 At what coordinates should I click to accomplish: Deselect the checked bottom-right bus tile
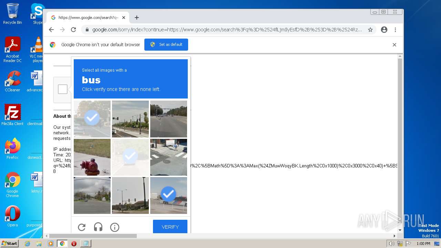[168, 195]
